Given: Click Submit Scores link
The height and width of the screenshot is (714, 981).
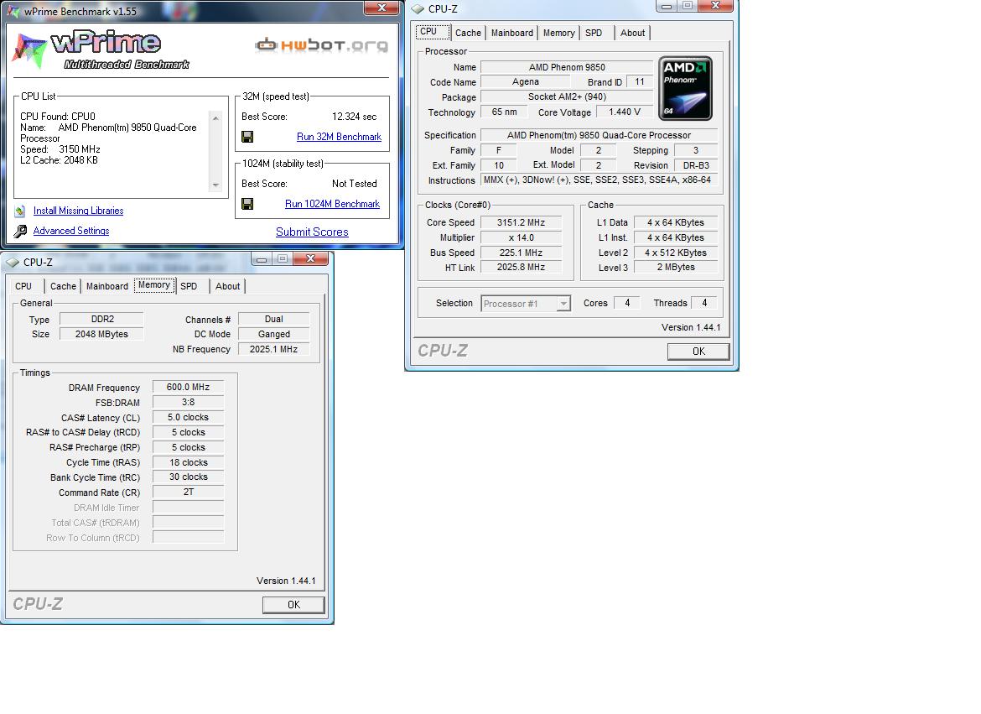Looking at the screenshot, I should [312, 232].
